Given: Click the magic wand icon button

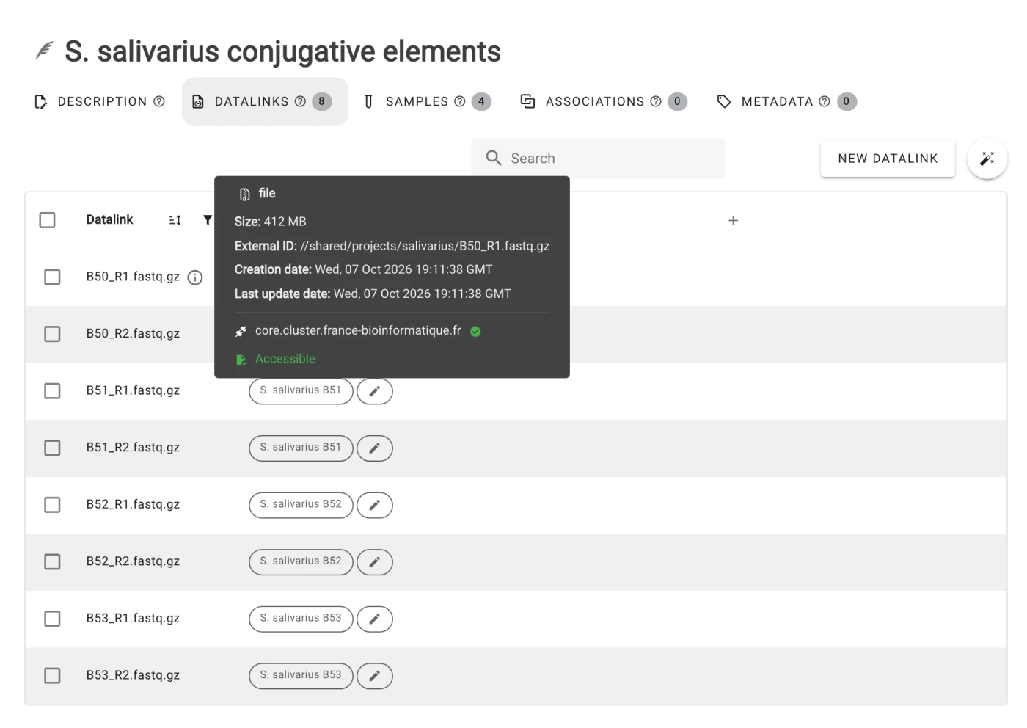Looking at the screenshot, I should tap(987, 159).
